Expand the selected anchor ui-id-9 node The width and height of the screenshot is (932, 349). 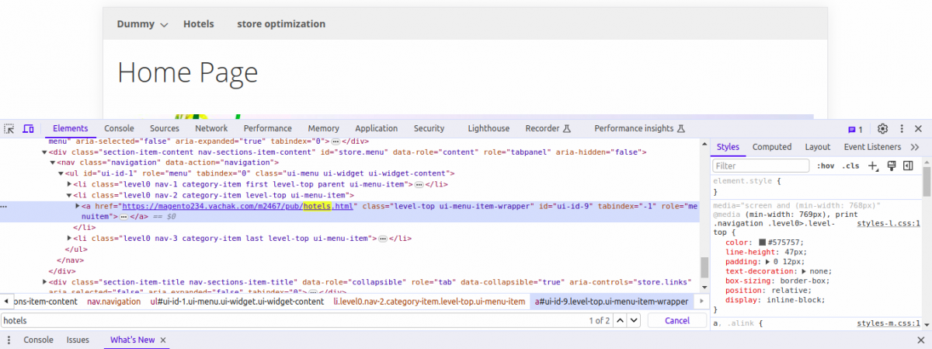[x=78, y=206]
